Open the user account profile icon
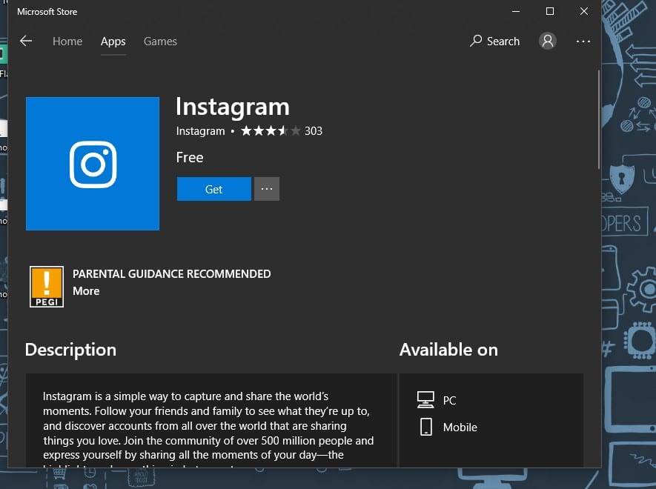This screenshot has width=656, height=489. (547, 41)
